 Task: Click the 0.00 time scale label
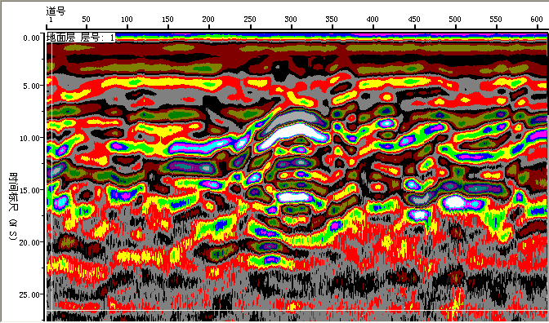31,38
